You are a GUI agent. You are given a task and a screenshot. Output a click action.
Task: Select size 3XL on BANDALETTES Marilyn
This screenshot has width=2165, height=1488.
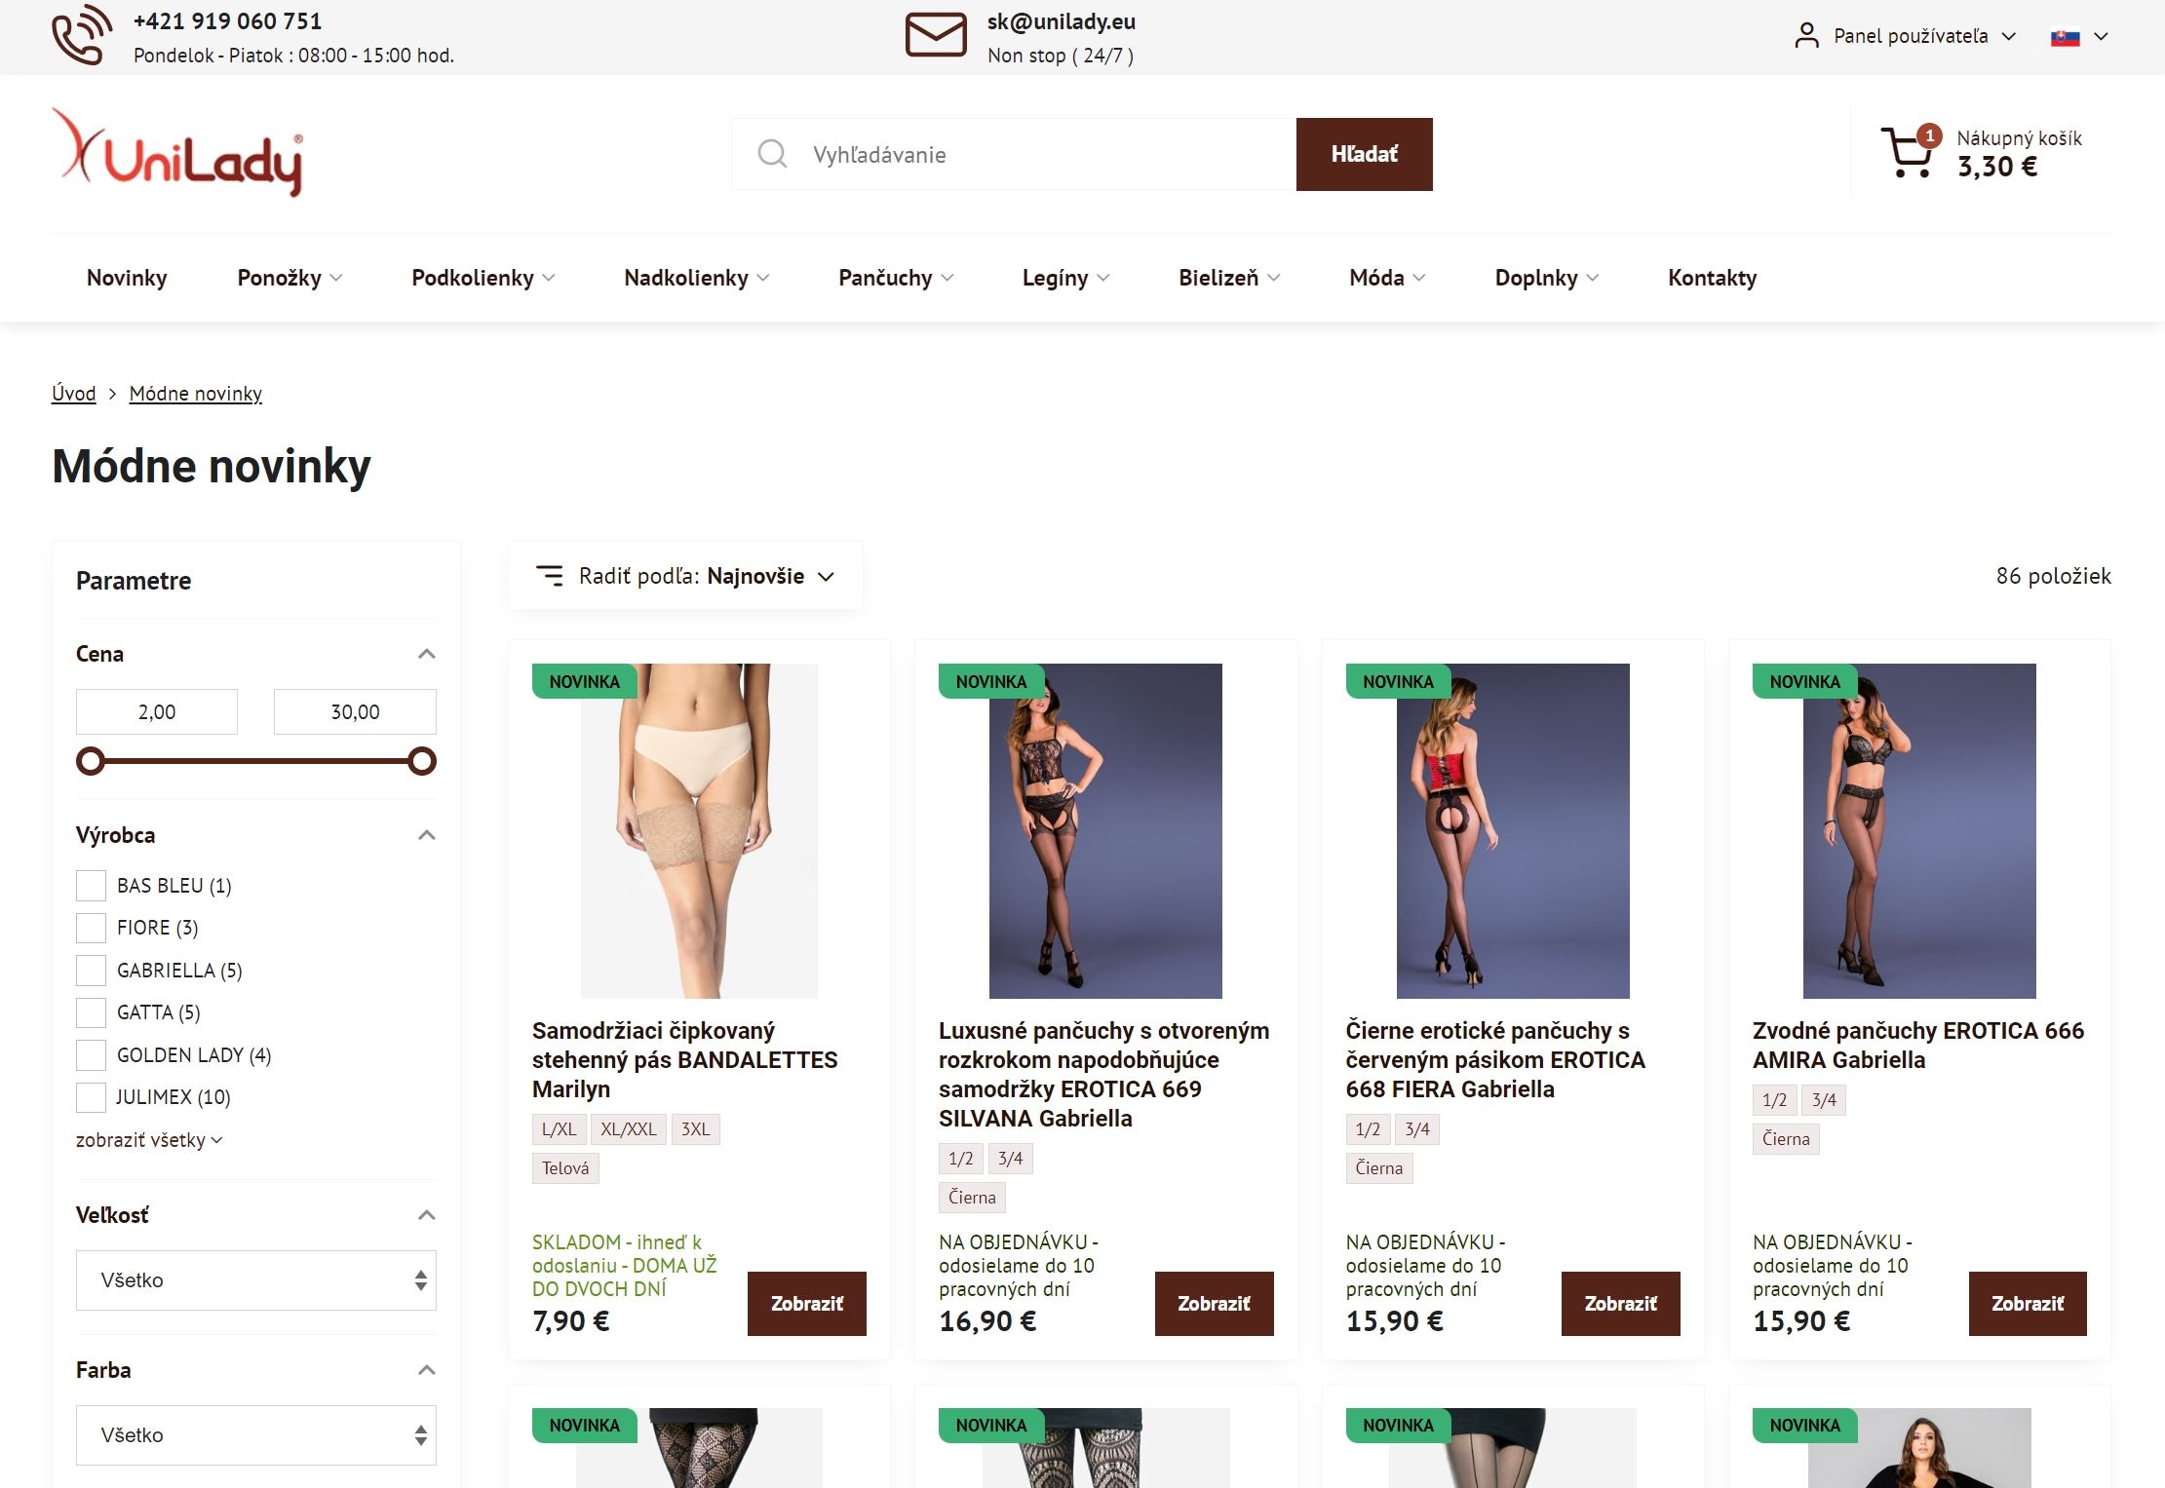coord(696,1129)
